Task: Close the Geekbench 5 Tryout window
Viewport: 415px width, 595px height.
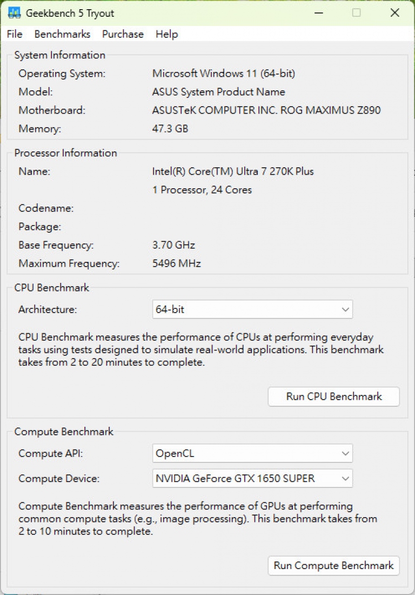Action: pyautogui.click(x=394, y=13)
